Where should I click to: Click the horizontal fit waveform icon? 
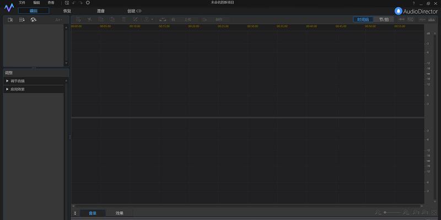(402, 19)
